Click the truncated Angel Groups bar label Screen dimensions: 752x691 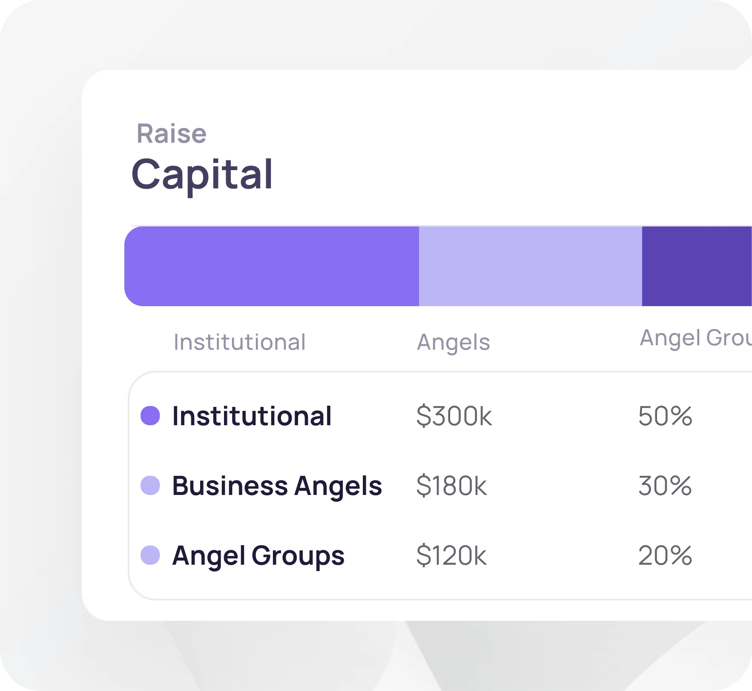point(696,338)
